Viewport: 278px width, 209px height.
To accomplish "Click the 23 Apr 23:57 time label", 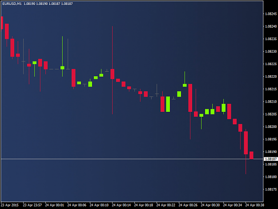I will [32, 205].
